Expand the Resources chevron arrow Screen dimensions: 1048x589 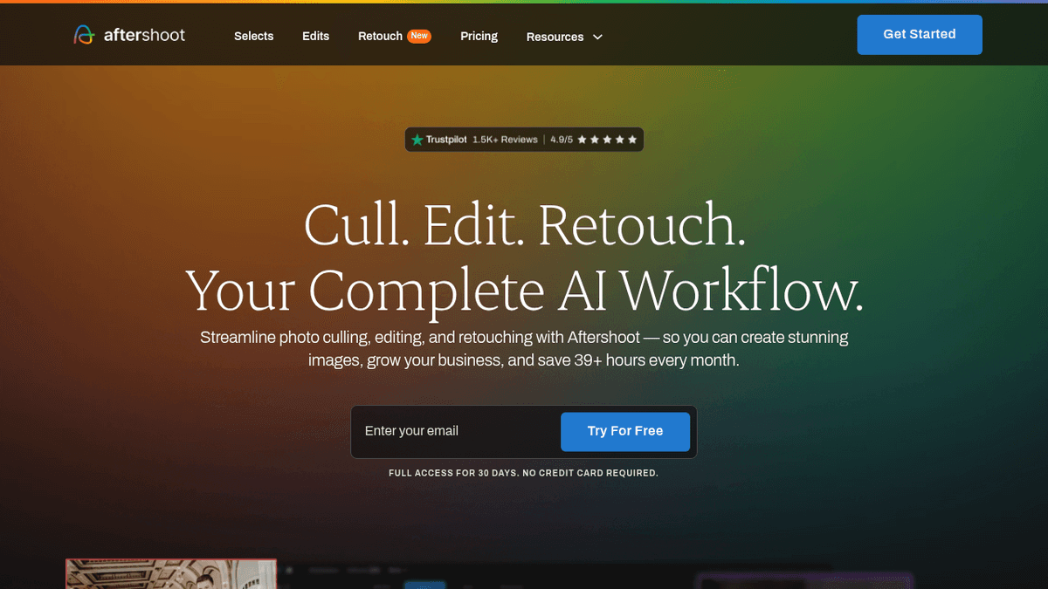tap(598, 37)
